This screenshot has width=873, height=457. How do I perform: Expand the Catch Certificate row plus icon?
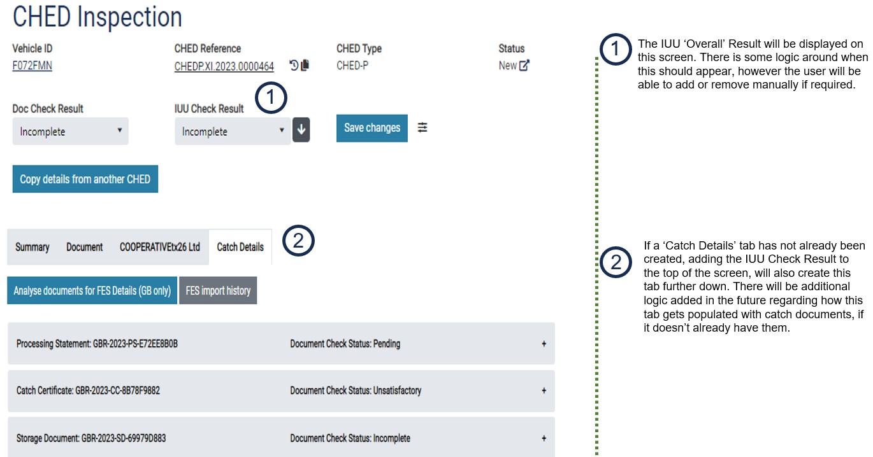coord(544,391)
